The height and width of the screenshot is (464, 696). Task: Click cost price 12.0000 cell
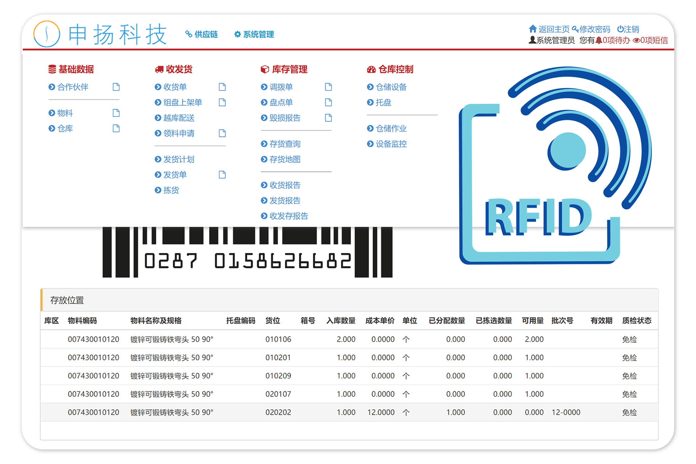[381, 413]
